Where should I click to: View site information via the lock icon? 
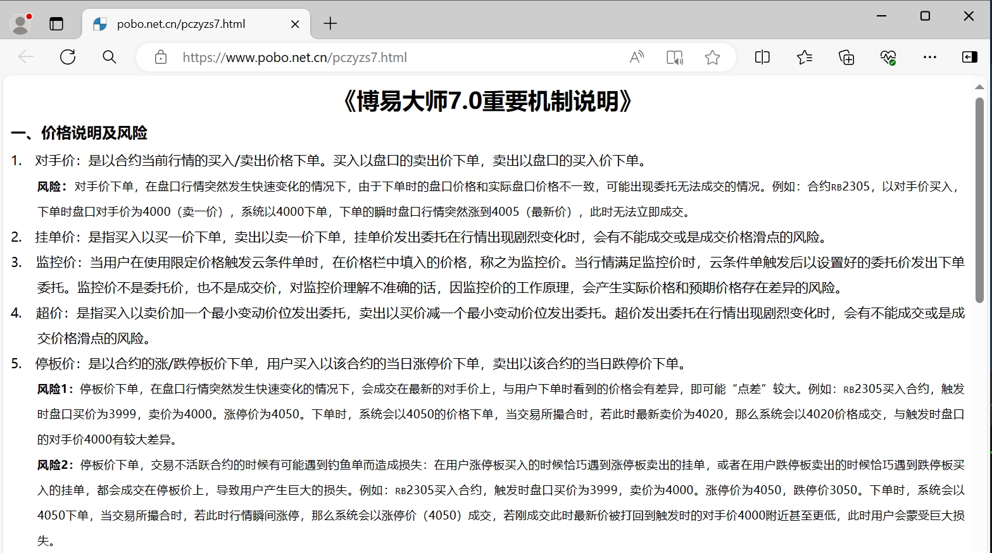161,57
